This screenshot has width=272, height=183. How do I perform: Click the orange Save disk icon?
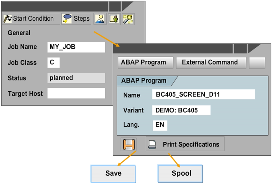pyautogui.click(x=129, y=145)
